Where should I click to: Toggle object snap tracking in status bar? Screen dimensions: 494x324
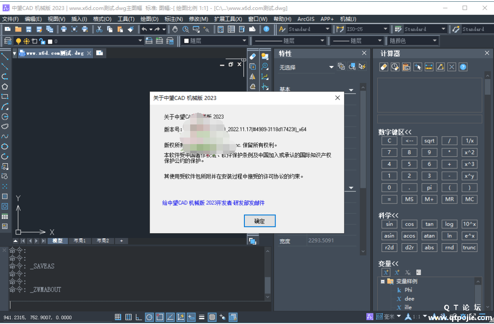click(170, 317)
